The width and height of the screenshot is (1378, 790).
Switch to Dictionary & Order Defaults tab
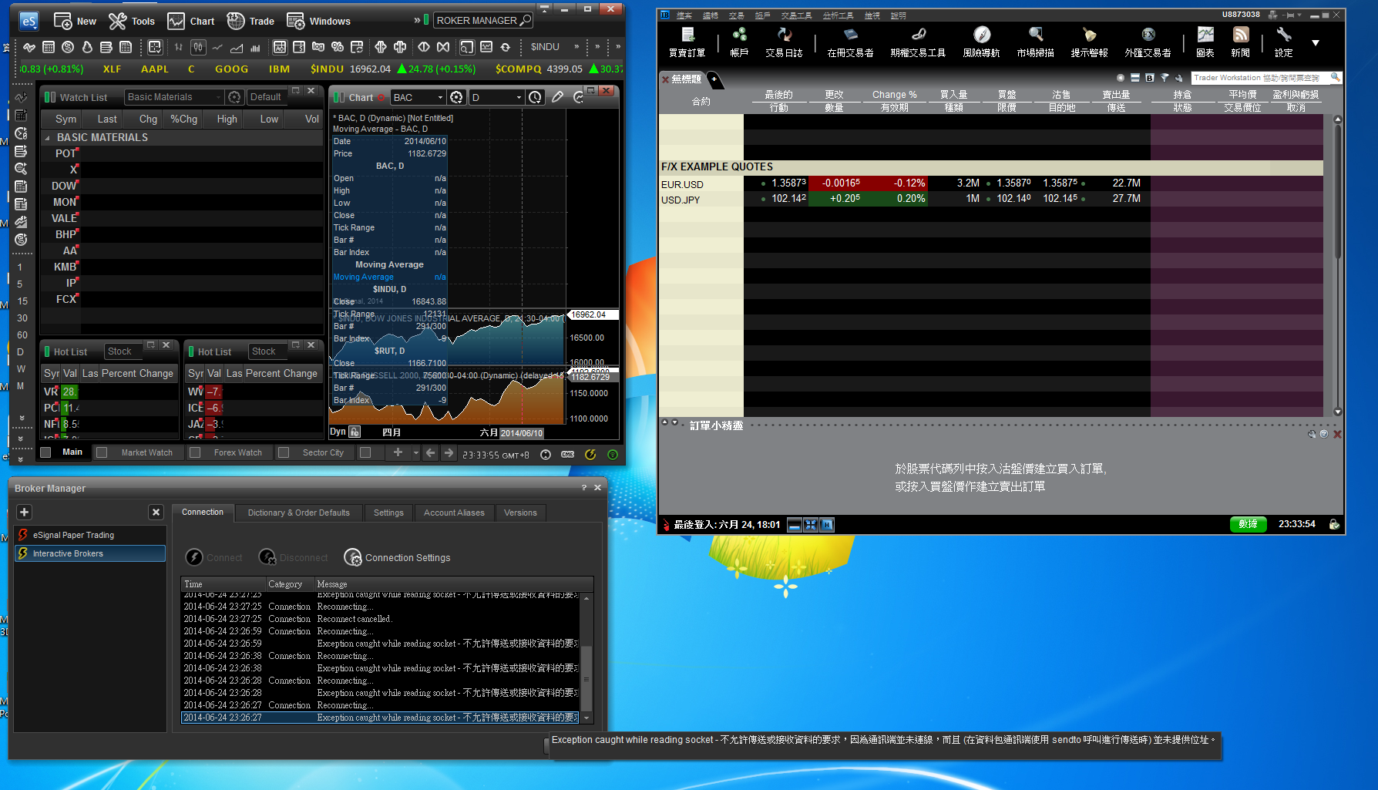(298, 513)
